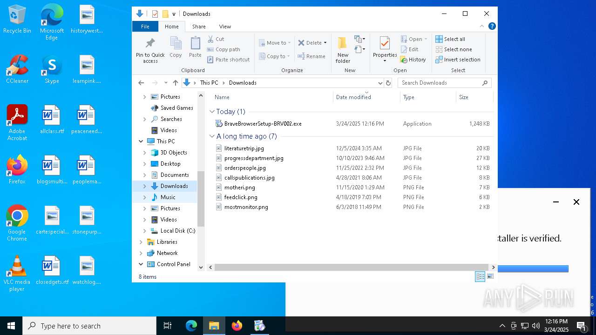Collapse the Today group
This screenshot has width=596, height=335.
click(x=212, y=112)
